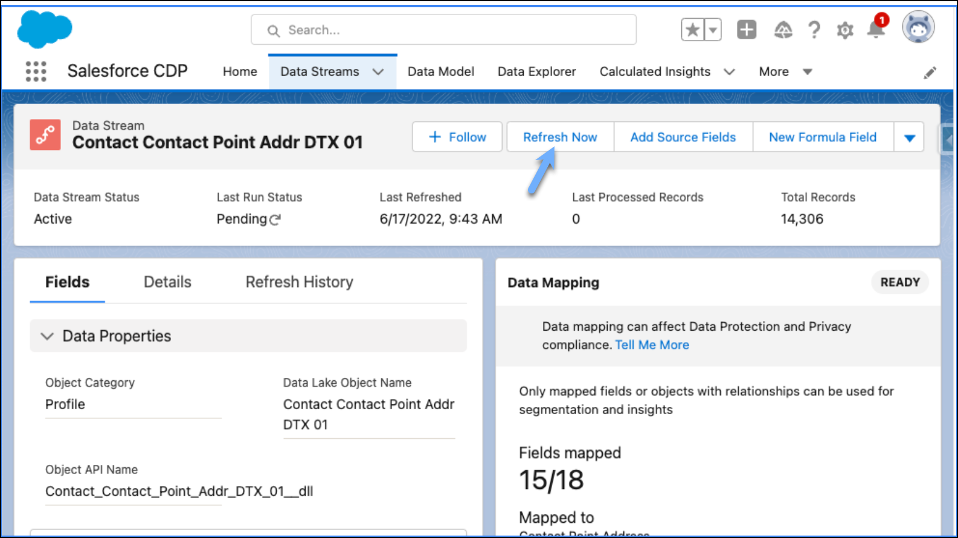Expand the Data Streams tab chevron

tap(378, 72)
